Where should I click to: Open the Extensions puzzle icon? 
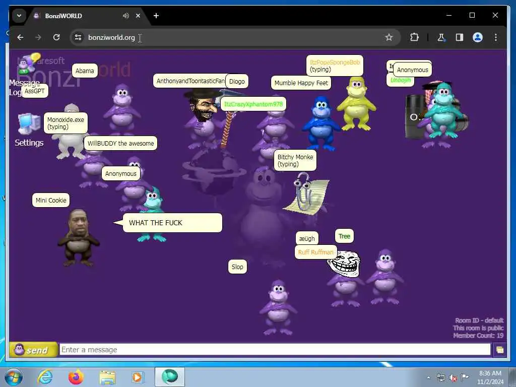415,37
